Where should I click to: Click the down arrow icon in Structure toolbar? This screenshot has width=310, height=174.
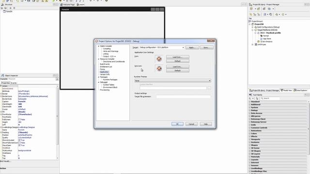(14, 8)
